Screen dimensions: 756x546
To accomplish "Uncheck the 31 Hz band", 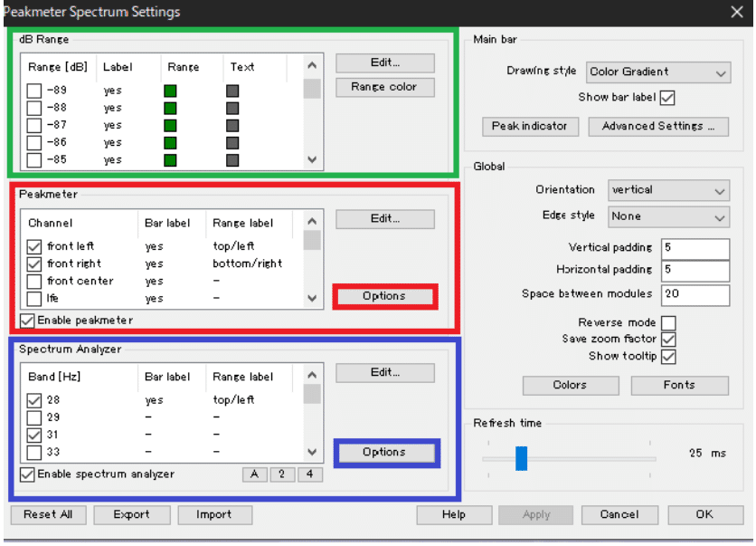I will [33, 435].
